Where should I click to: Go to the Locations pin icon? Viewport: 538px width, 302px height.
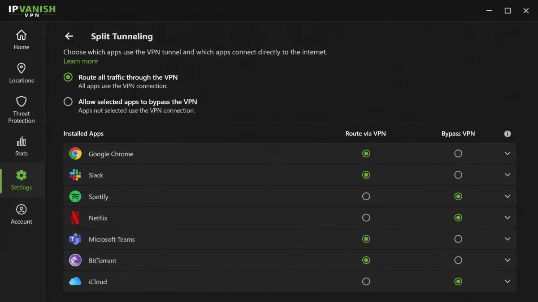(x=22, y=68)
